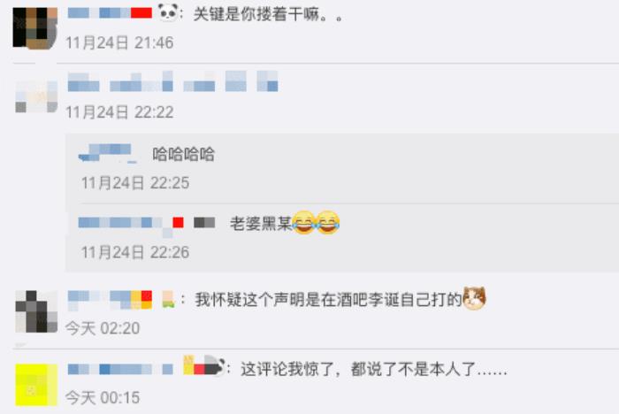This screenshot has height=414, width=619.
Task: Click the username above 今天 00:15 timestamp
Action: point(120,370)
